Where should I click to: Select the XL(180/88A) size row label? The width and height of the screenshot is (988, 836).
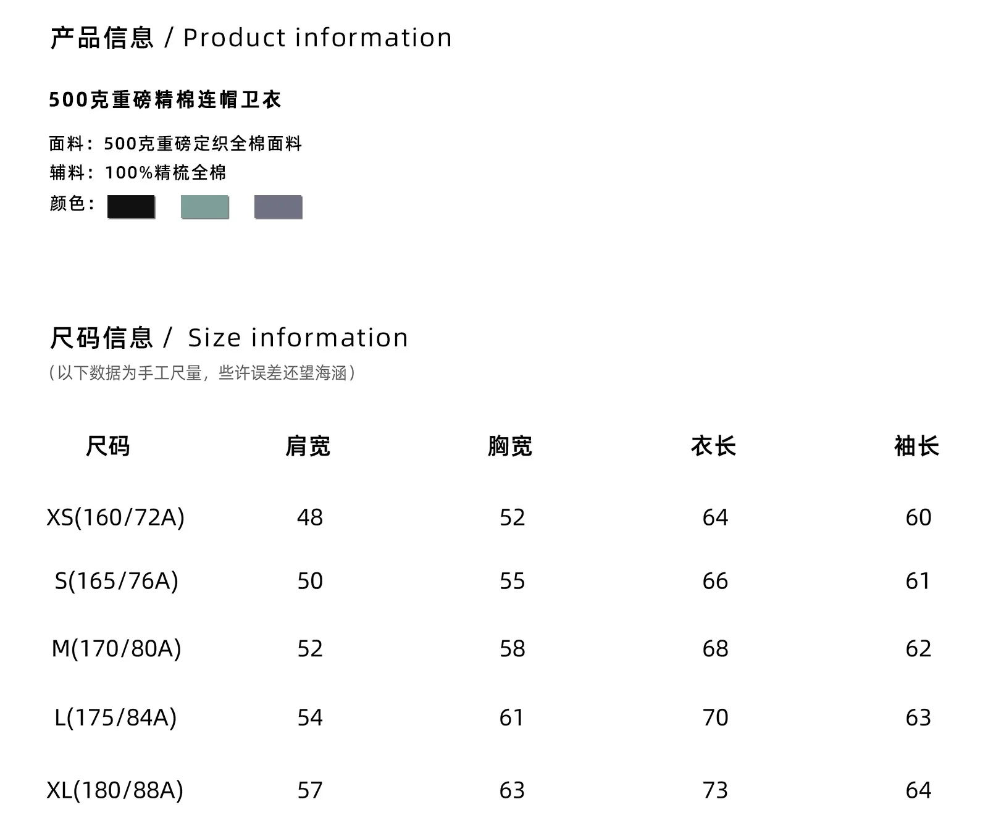(x=115, y=790)
